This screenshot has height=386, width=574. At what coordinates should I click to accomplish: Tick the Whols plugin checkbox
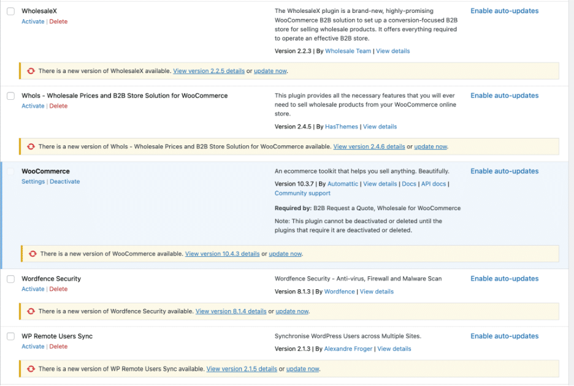coord(11,96)
